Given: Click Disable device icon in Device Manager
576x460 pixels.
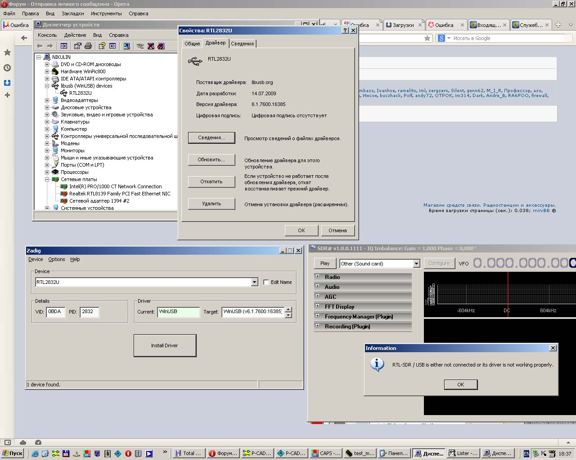Looking at the screenshot, I should [161, 46].
